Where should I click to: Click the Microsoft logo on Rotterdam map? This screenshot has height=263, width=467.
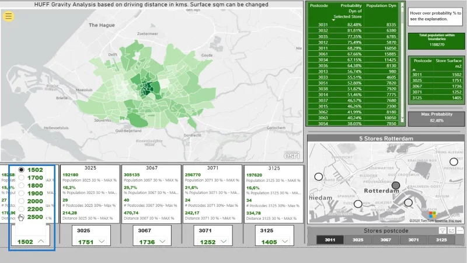(x=433, y=214)
